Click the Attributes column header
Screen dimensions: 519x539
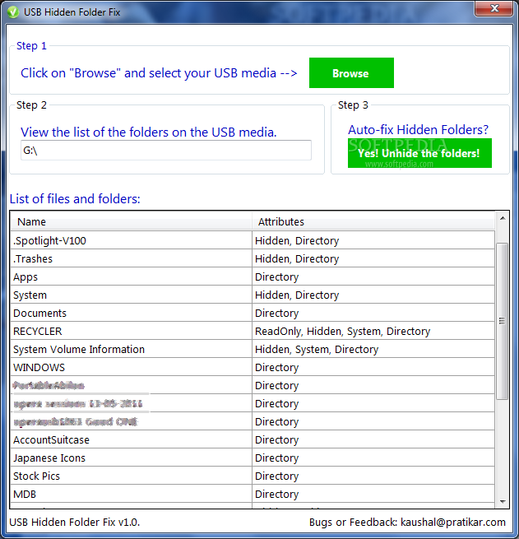[x=373, y=221]
